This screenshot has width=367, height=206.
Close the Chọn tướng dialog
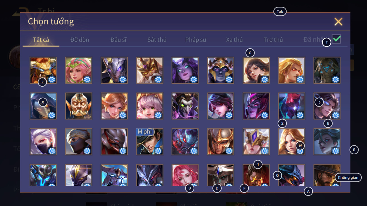point(338,22)
